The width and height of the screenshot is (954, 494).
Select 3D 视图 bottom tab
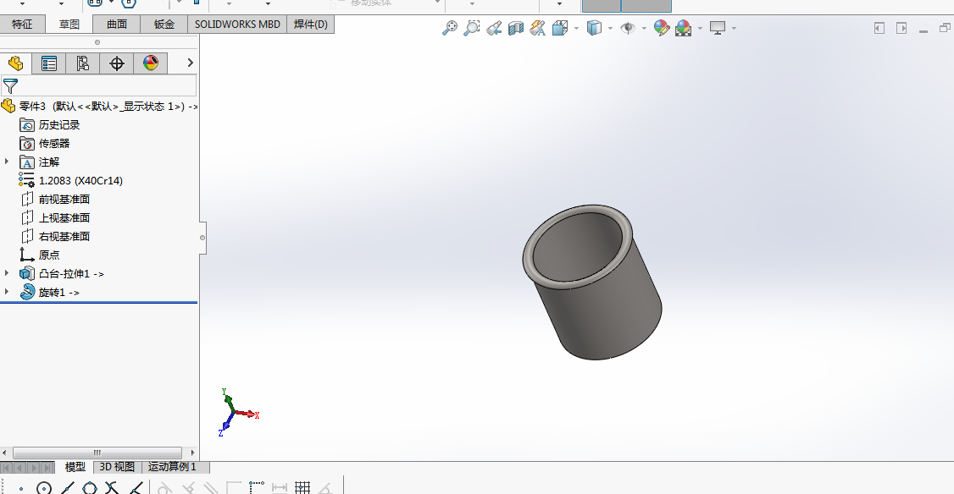(117, 467)
